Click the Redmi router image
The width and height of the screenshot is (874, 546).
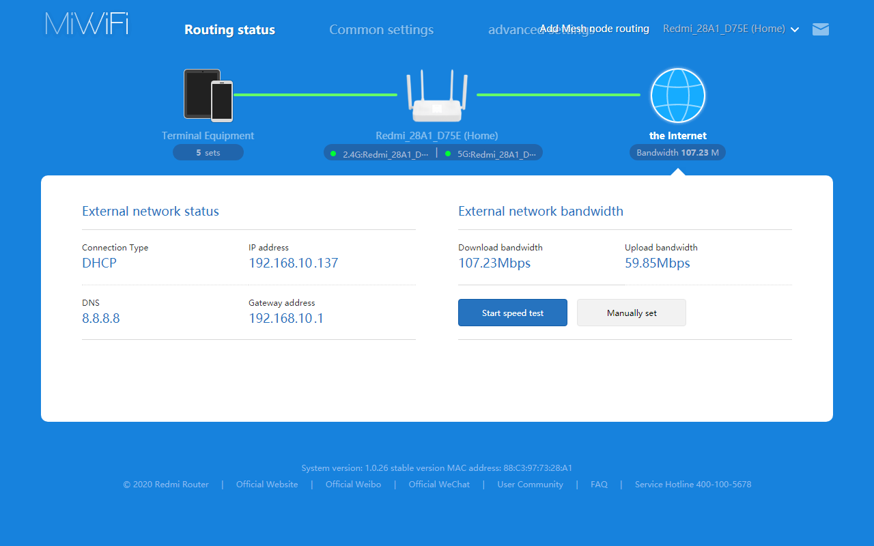click(x=437, y=96)
